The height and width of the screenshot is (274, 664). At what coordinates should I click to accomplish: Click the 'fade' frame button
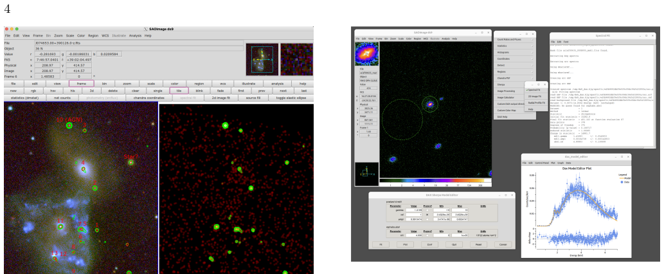point(220,91)
